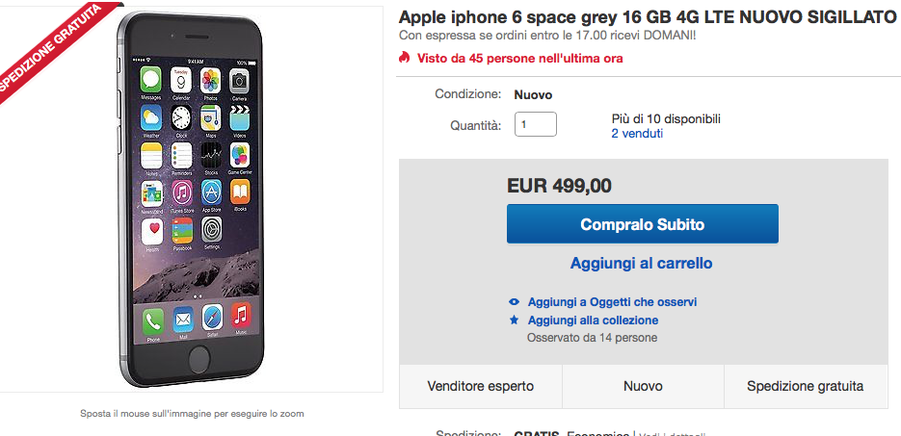Click the star icon for Aggiungi alla collezione

click(x=514, y=320)
